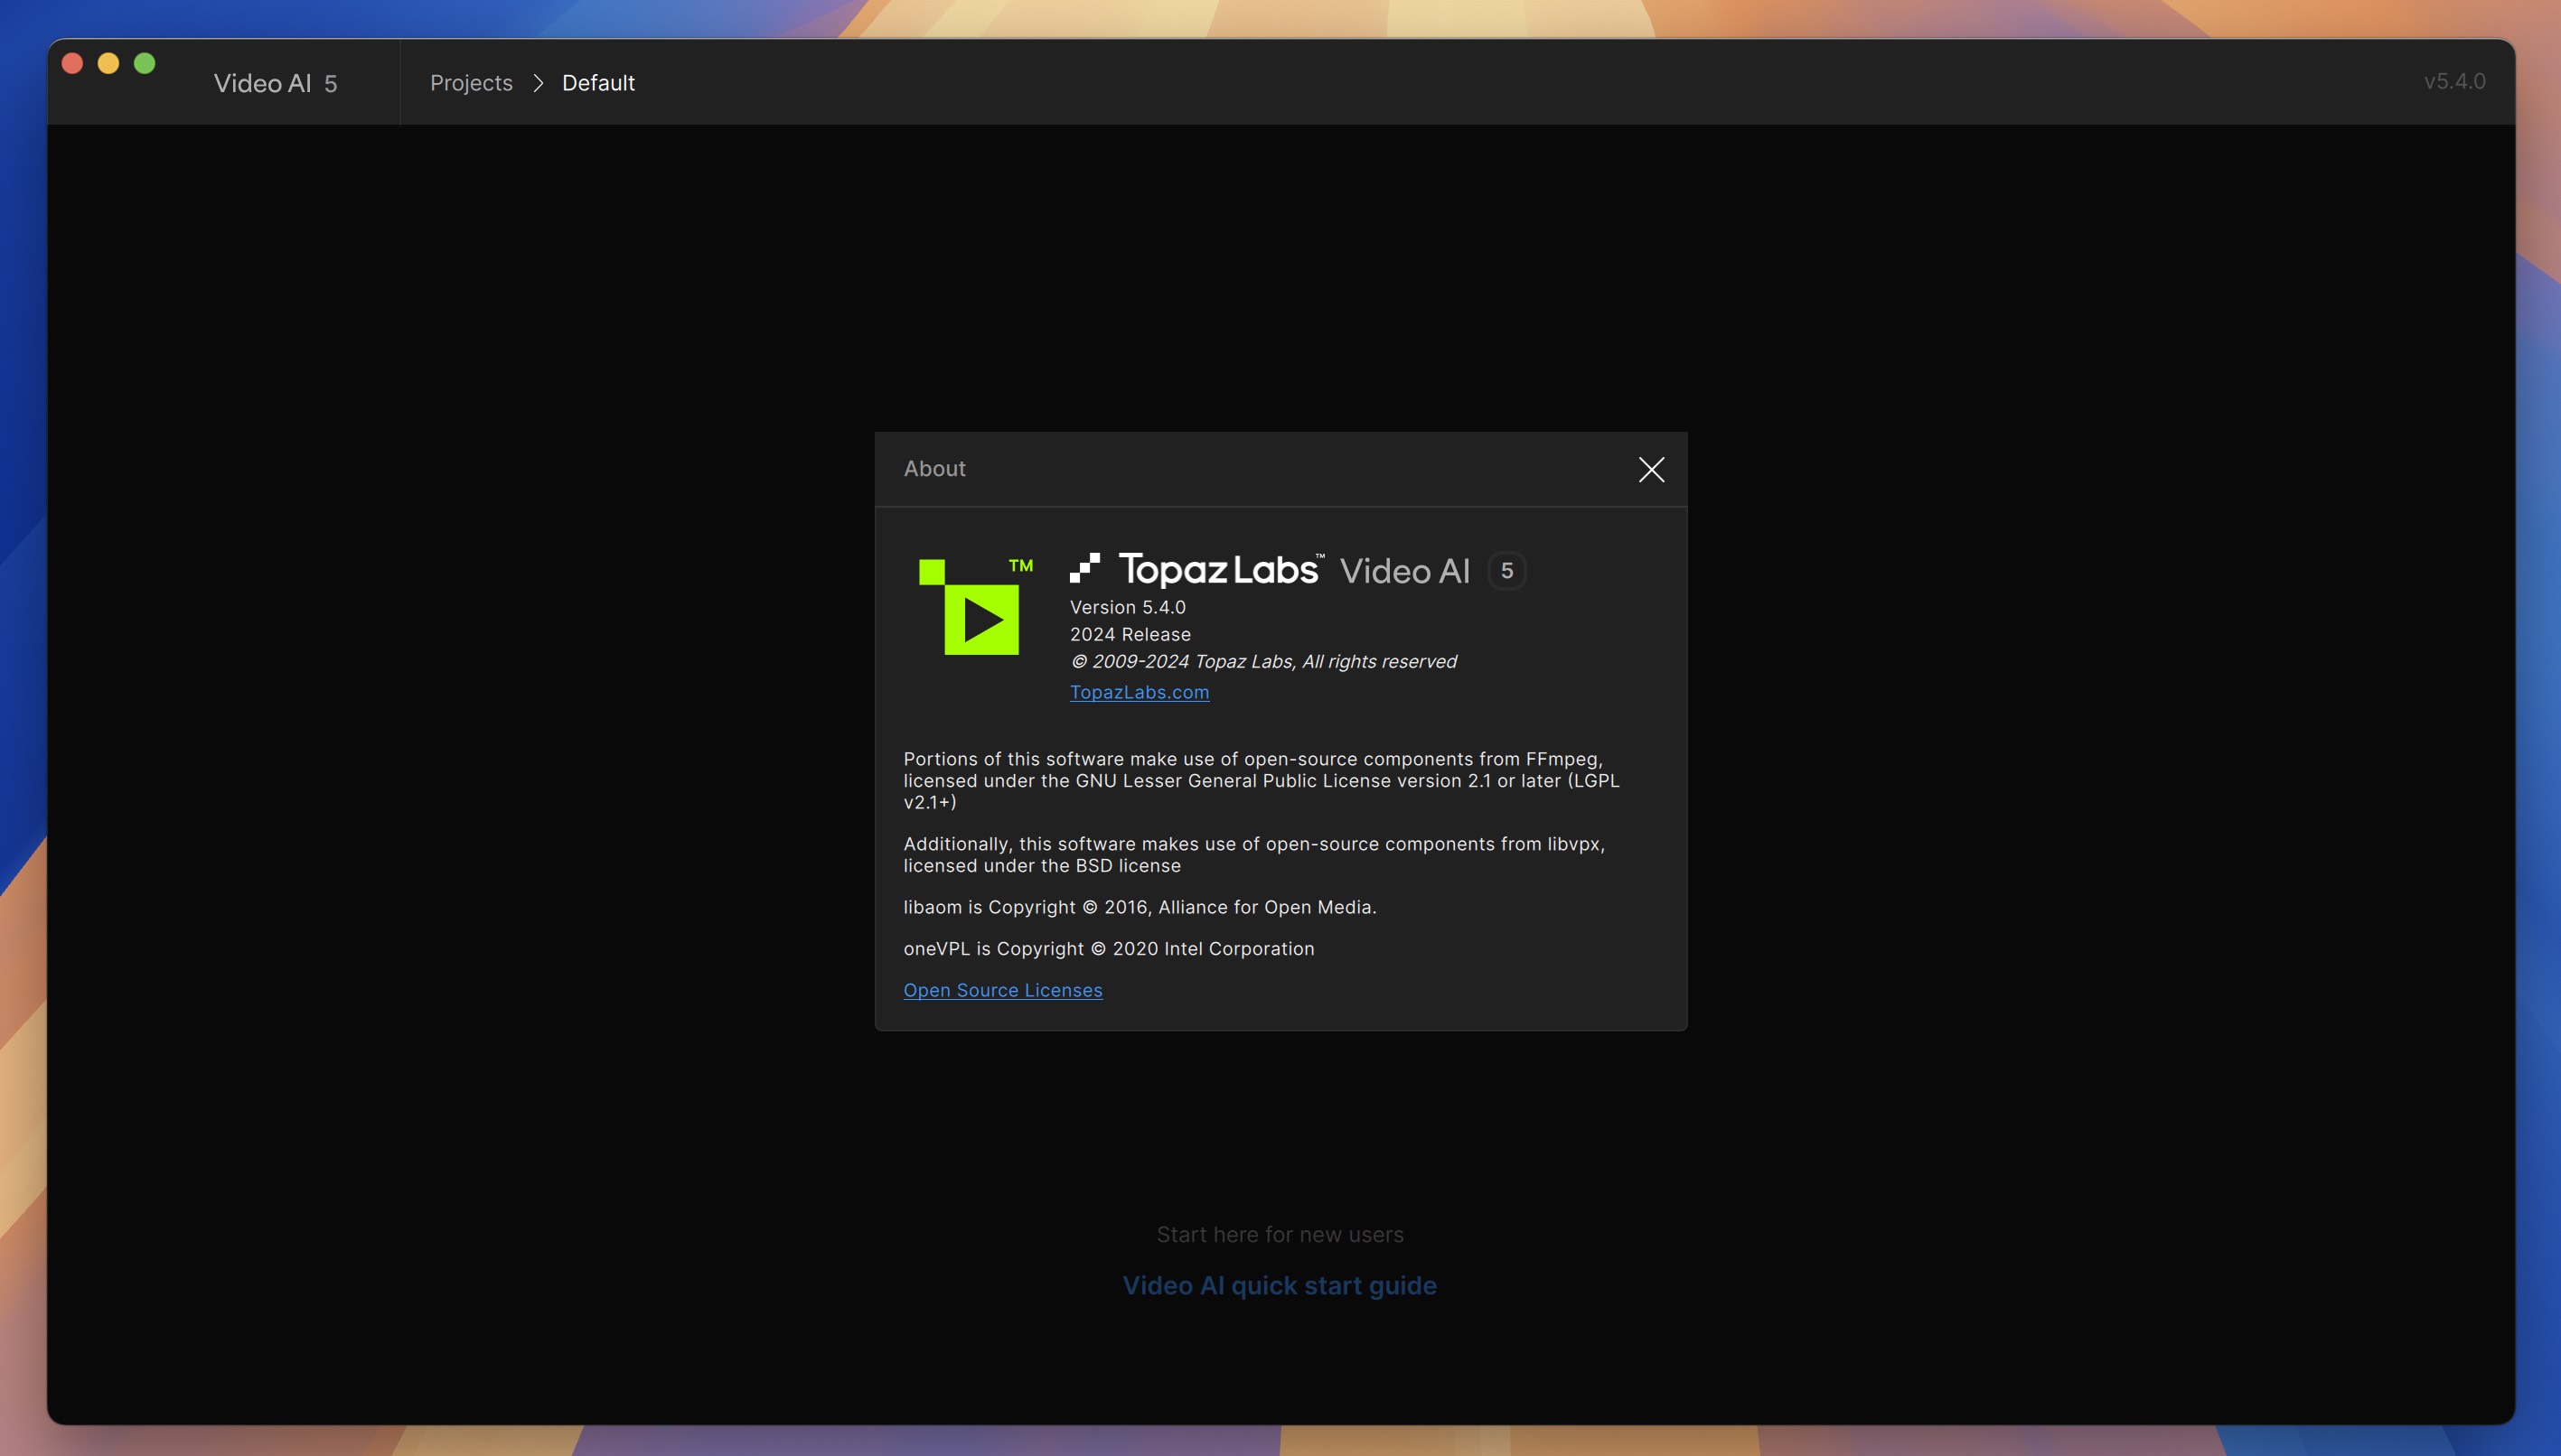The image size is (2561, 1456).
Task: Click the green Video AI play logo
Action: tap(975, 606)
